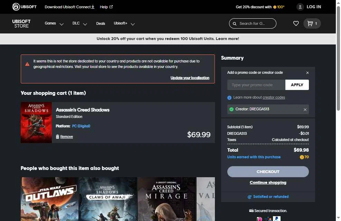Go to Deals
Image resolution: width=341 pixels, height=221 pixels.
(x=101, y=23)
